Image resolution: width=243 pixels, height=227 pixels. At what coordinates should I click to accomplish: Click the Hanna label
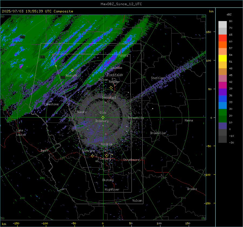[x=189, y=120]
